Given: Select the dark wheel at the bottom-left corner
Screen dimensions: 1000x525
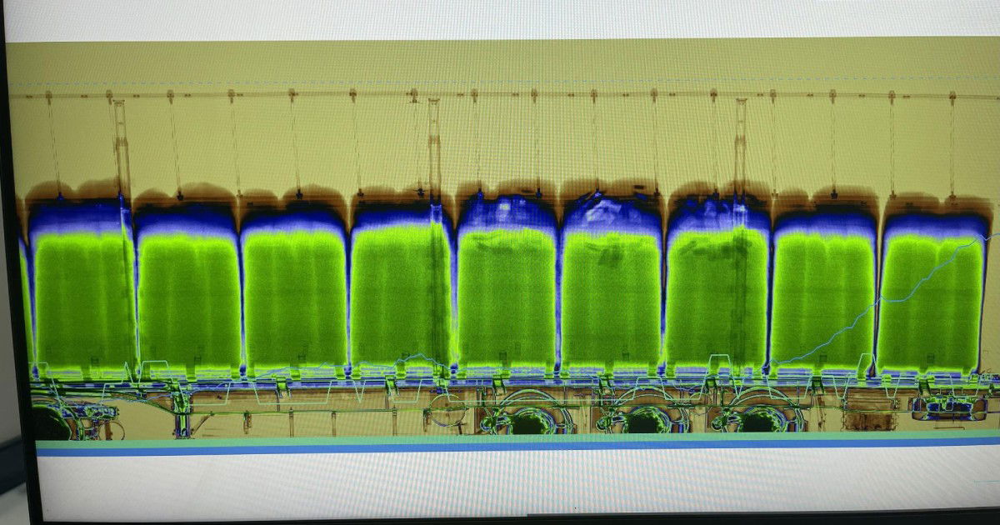Looking at the screenshot, I should 52,425.
